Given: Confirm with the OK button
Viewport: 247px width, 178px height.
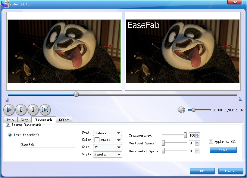Looking at the screenshot, I should (202, 171).
